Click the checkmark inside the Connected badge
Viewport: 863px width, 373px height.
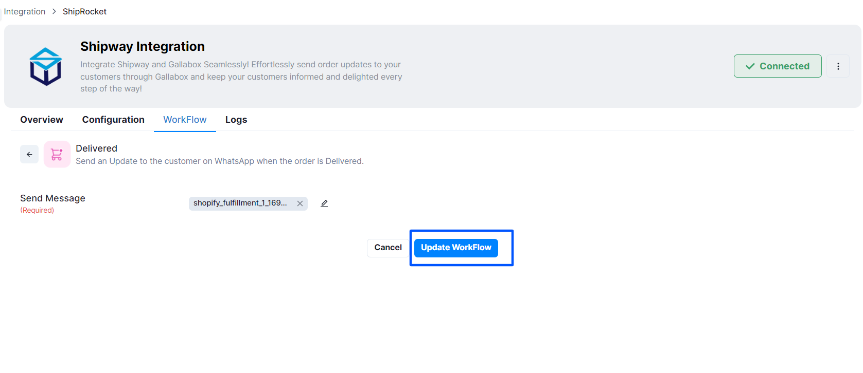(750, 66)
